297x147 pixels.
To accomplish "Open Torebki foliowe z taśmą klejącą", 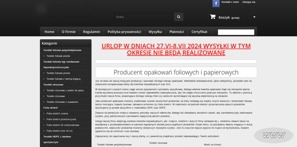I will (x=63, y=79).
